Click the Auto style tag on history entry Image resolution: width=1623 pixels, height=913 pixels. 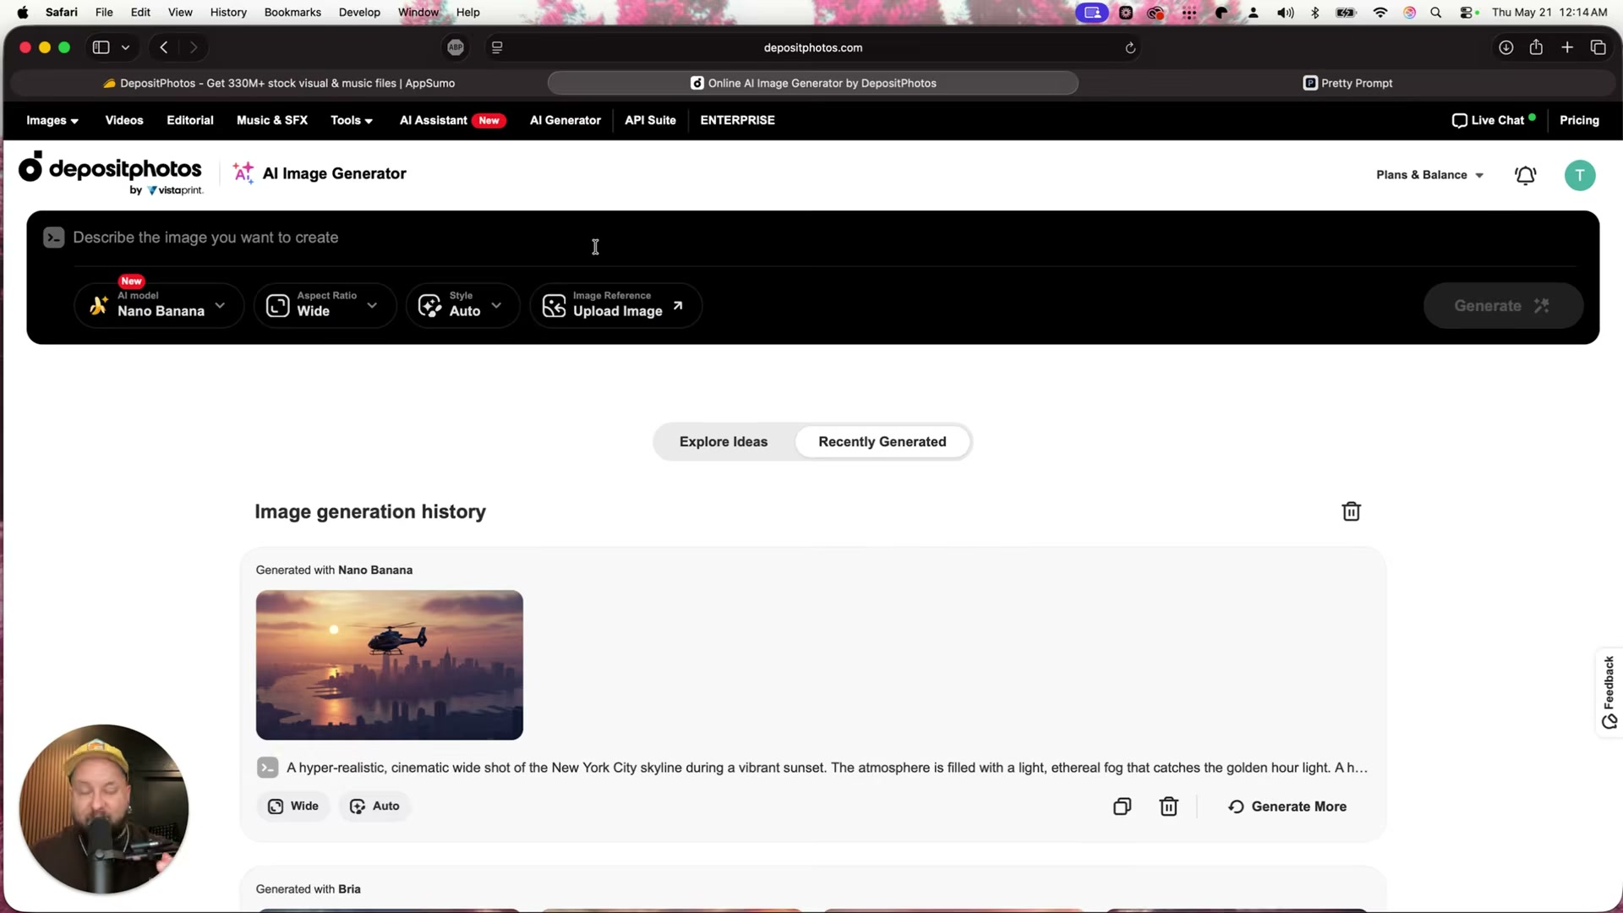[x=374, y=806]
